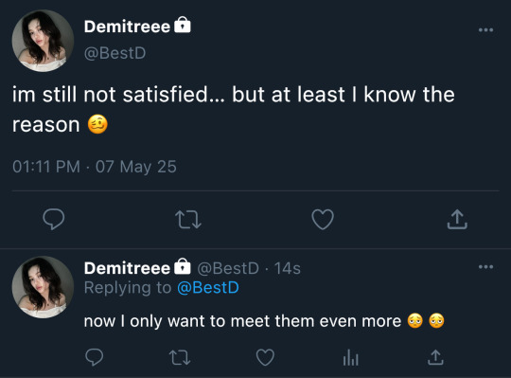Open the three-dot menu on main tweet
The image size is (511, 378).
(485, 30)
